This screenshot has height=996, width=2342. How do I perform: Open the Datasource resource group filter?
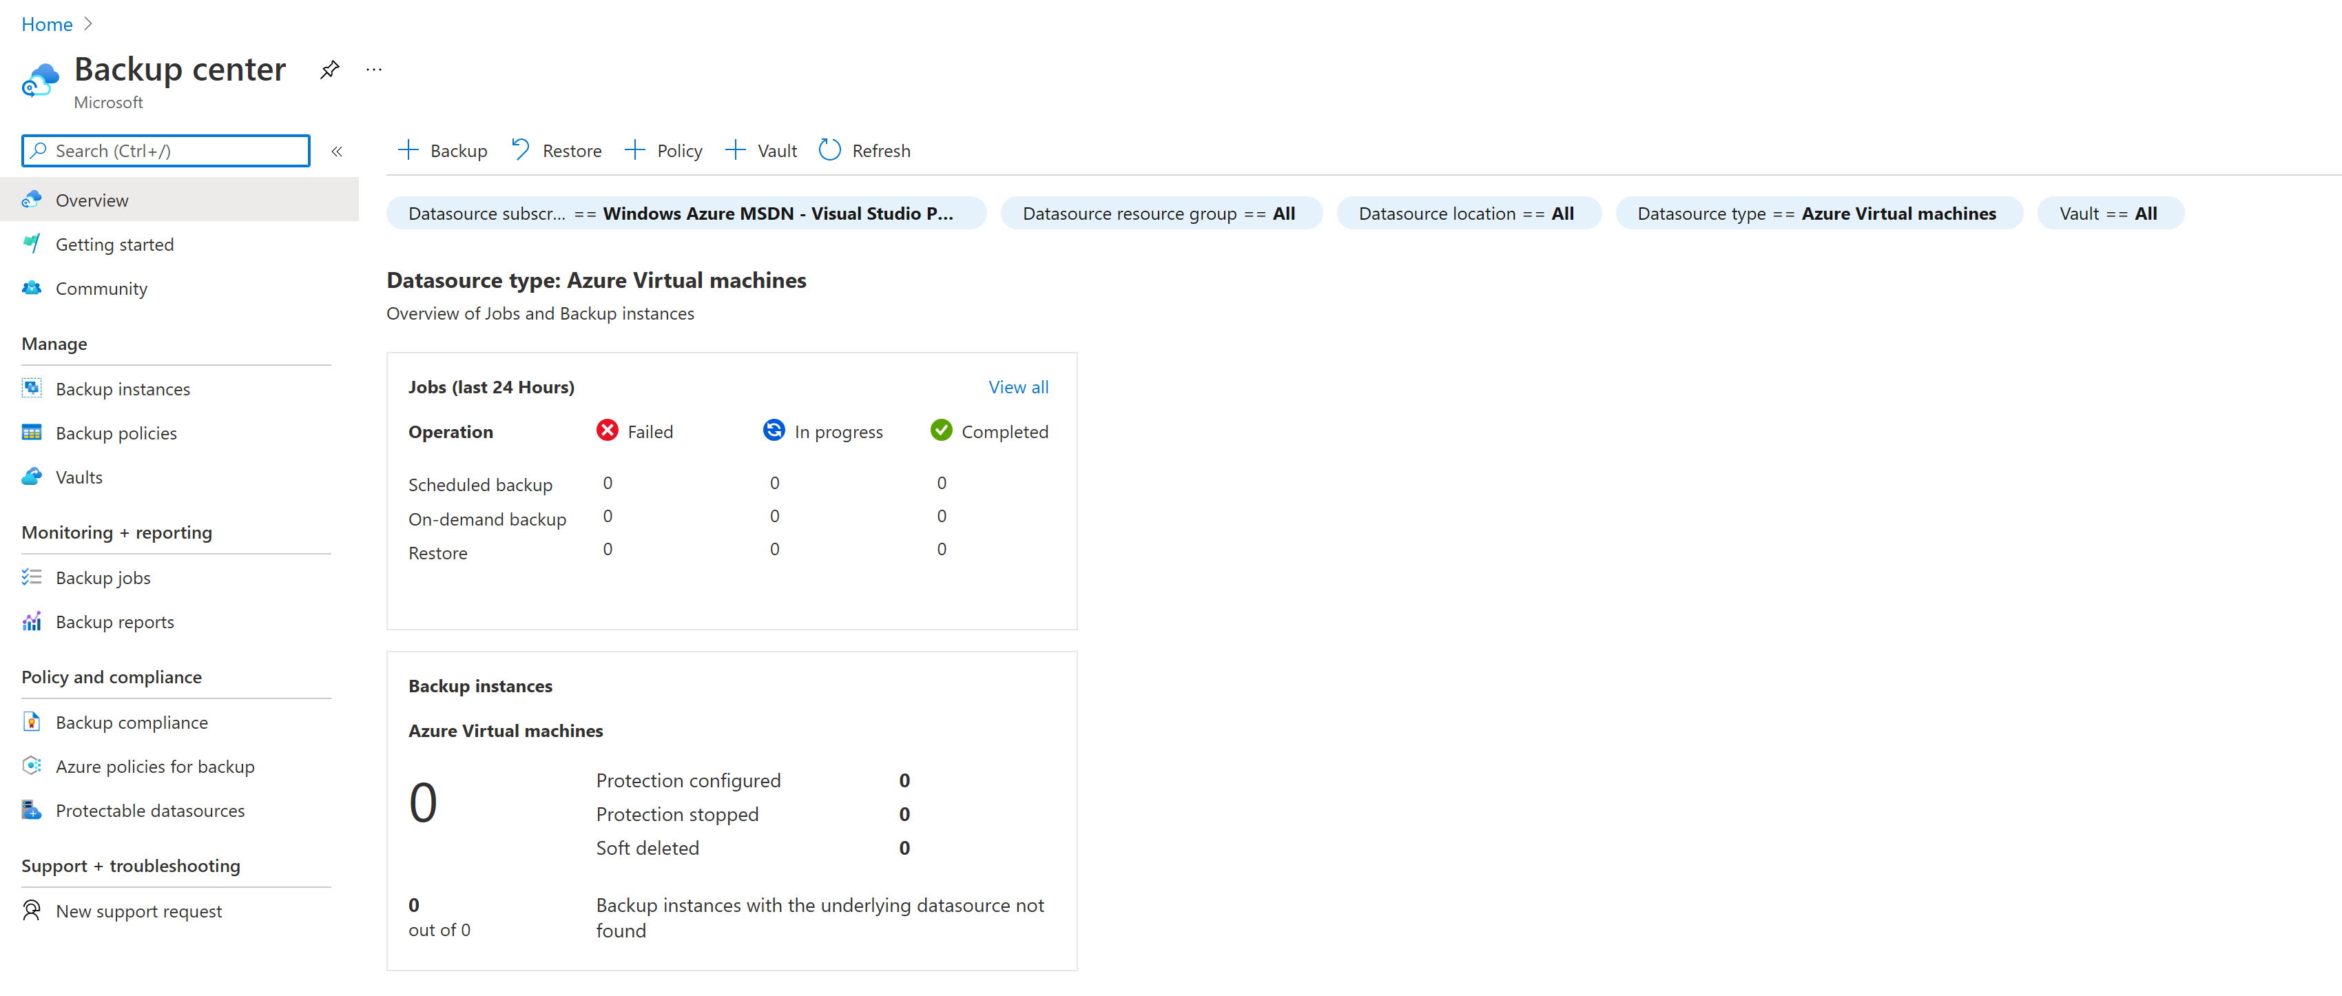click(x=1161, y=214)
